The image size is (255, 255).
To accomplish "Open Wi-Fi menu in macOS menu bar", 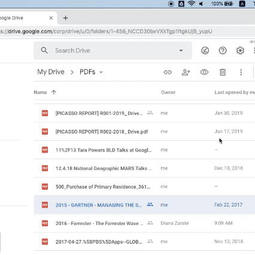I will tap(192, 4).
